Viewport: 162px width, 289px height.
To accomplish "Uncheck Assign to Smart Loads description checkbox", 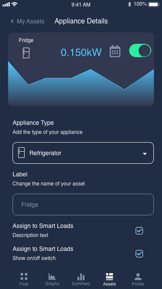I will (139, 231).
